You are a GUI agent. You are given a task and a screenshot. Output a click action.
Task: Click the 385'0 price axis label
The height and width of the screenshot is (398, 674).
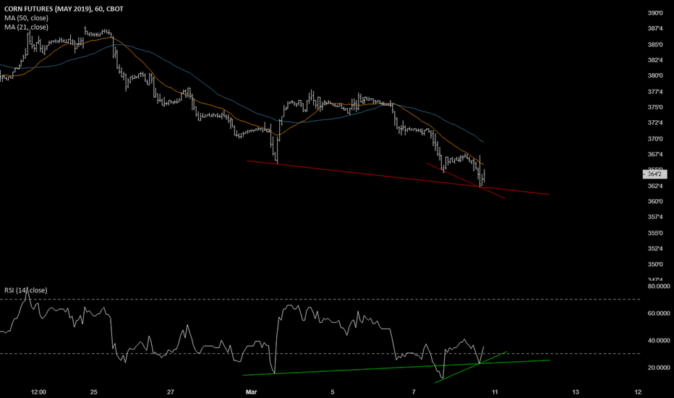tap(654, 44)
